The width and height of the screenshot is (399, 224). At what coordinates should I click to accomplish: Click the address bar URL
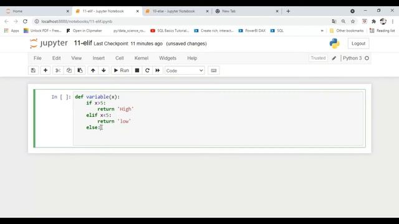77,22
